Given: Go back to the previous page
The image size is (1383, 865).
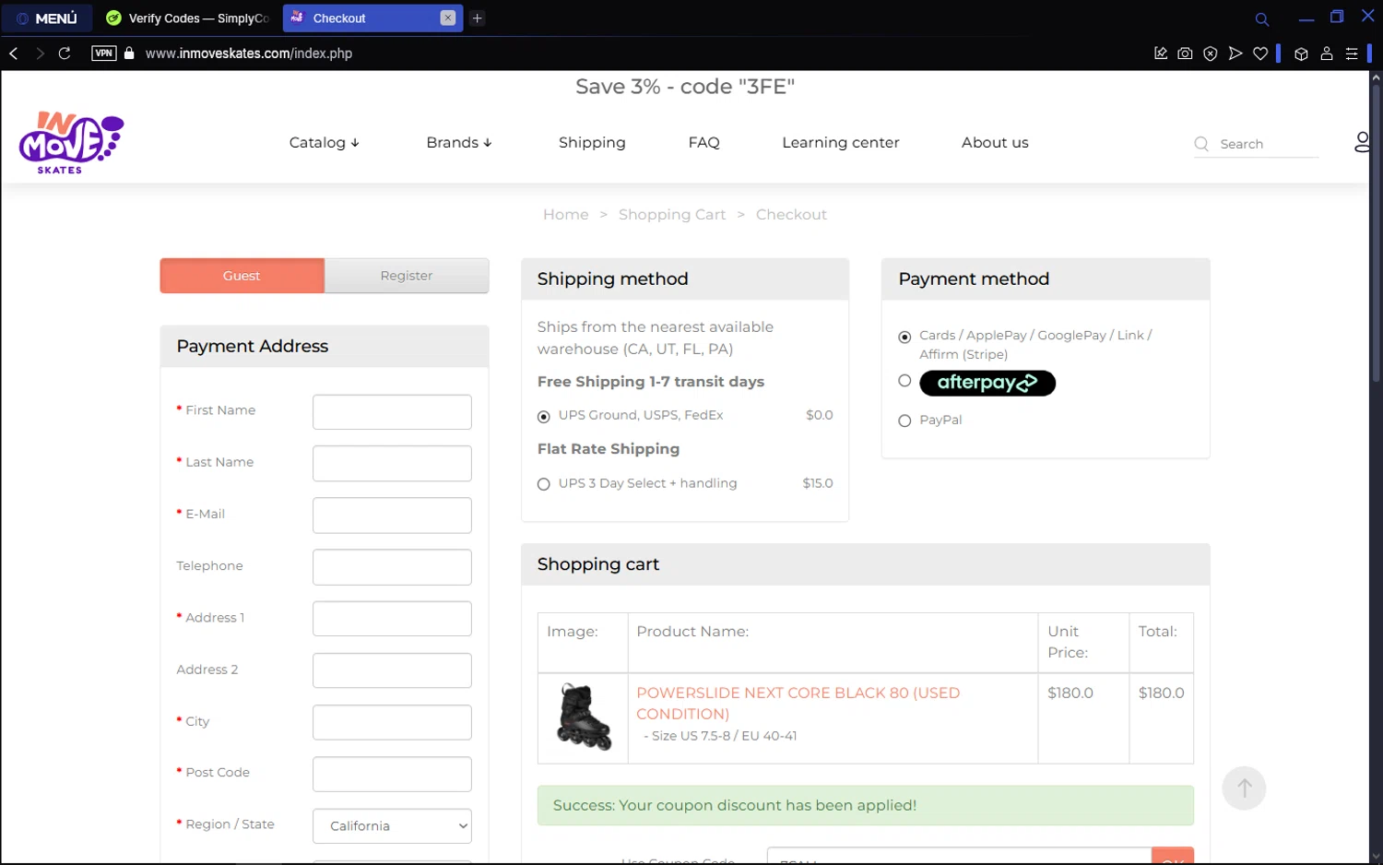Looking at the screenshot, I should tap(14, 53).
